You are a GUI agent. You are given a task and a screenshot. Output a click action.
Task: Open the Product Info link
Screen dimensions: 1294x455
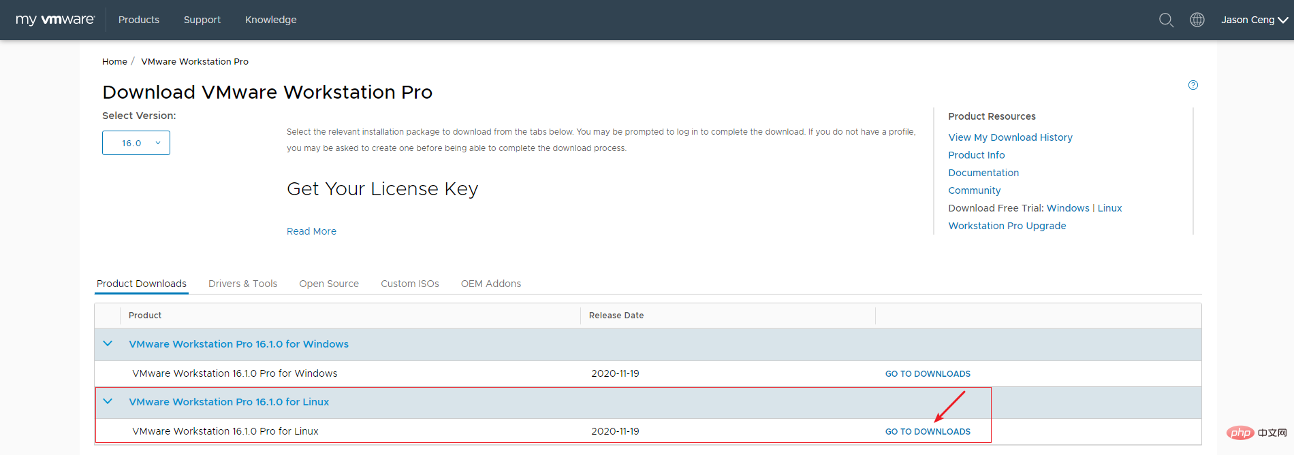click(977, 155)
